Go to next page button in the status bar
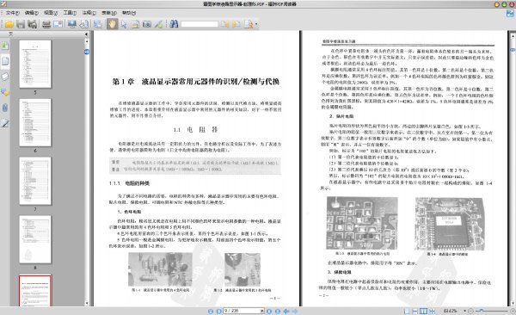This screenshot has width=516, height=315. coord(269,311)
